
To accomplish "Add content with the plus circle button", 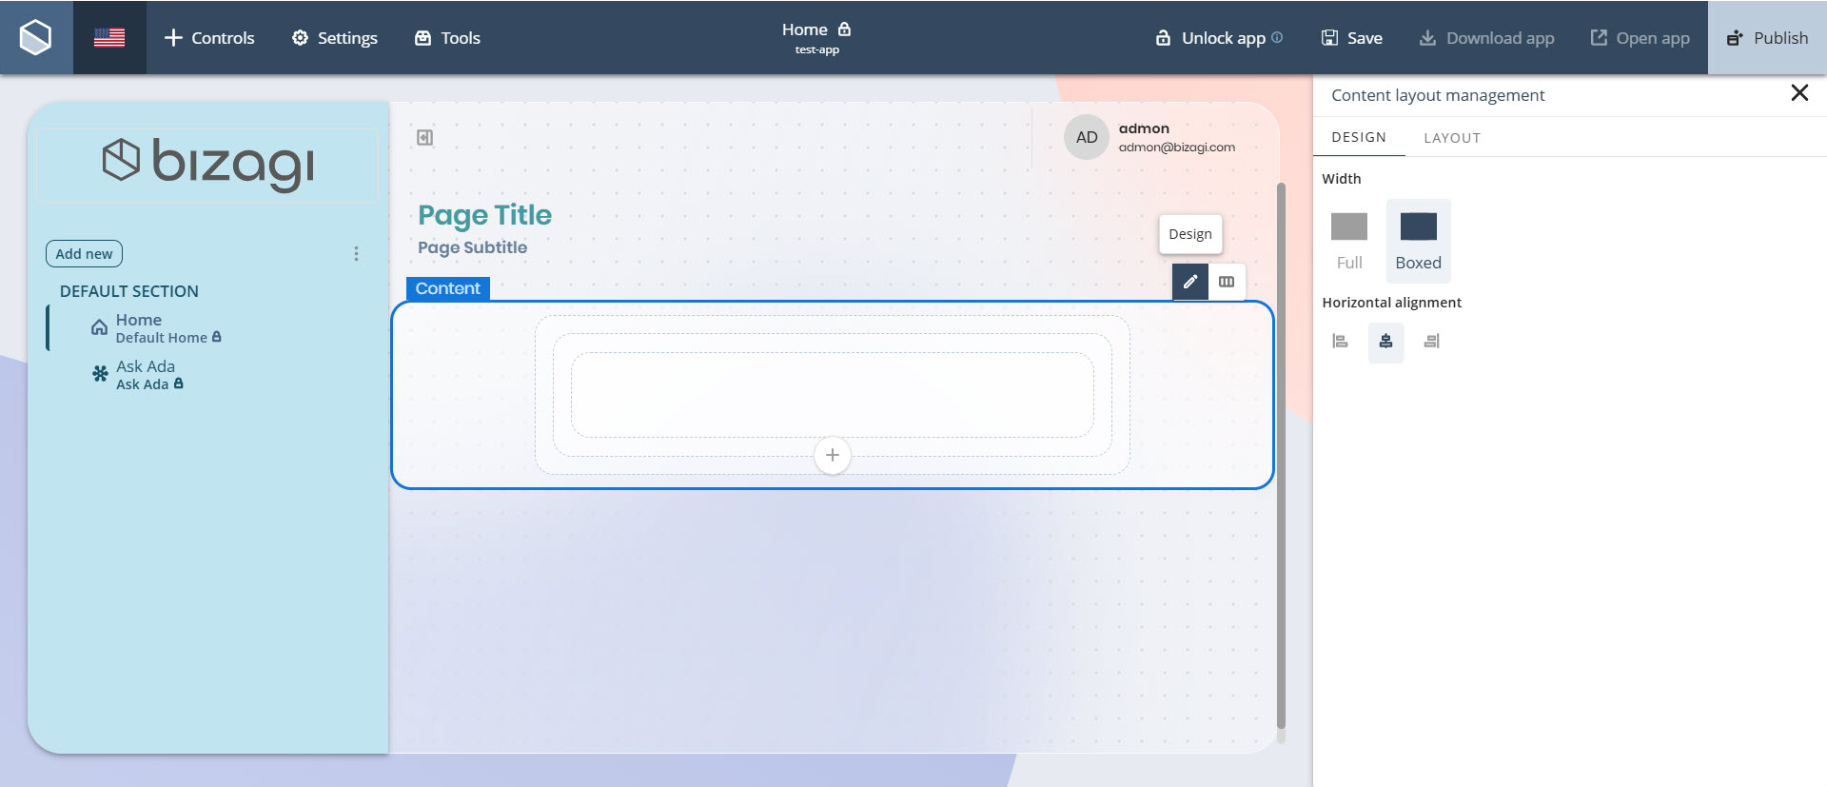I will [832, 455].
